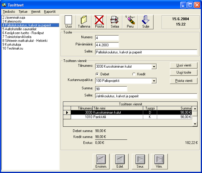Open the Viennit menu
The image size is (202, 173).
tap(36, 12)
